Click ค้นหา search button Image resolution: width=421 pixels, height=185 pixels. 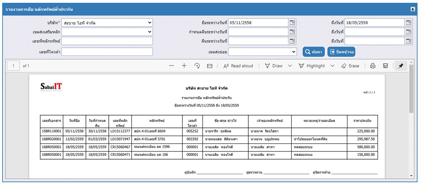pos(314,51)
